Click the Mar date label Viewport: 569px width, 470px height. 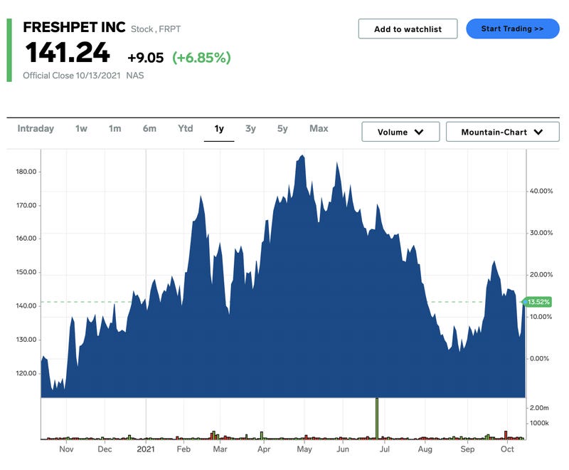click(x=220, y=449)
